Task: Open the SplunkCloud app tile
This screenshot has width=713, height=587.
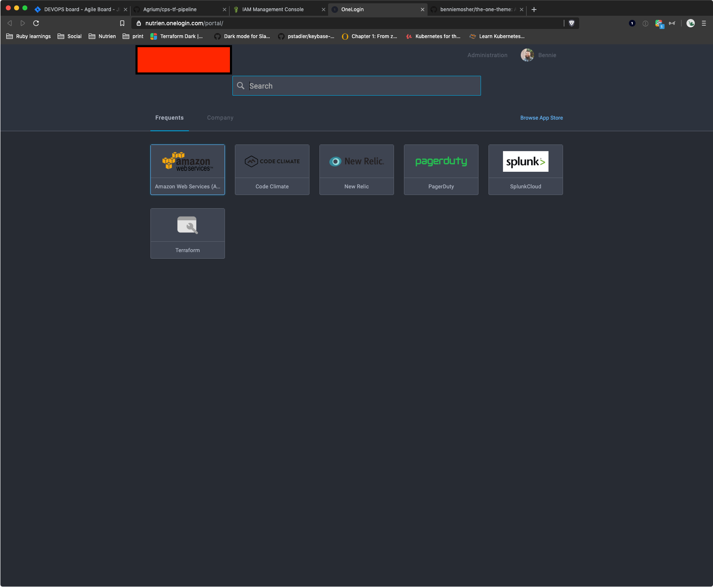Action: [x=526, y=170]
